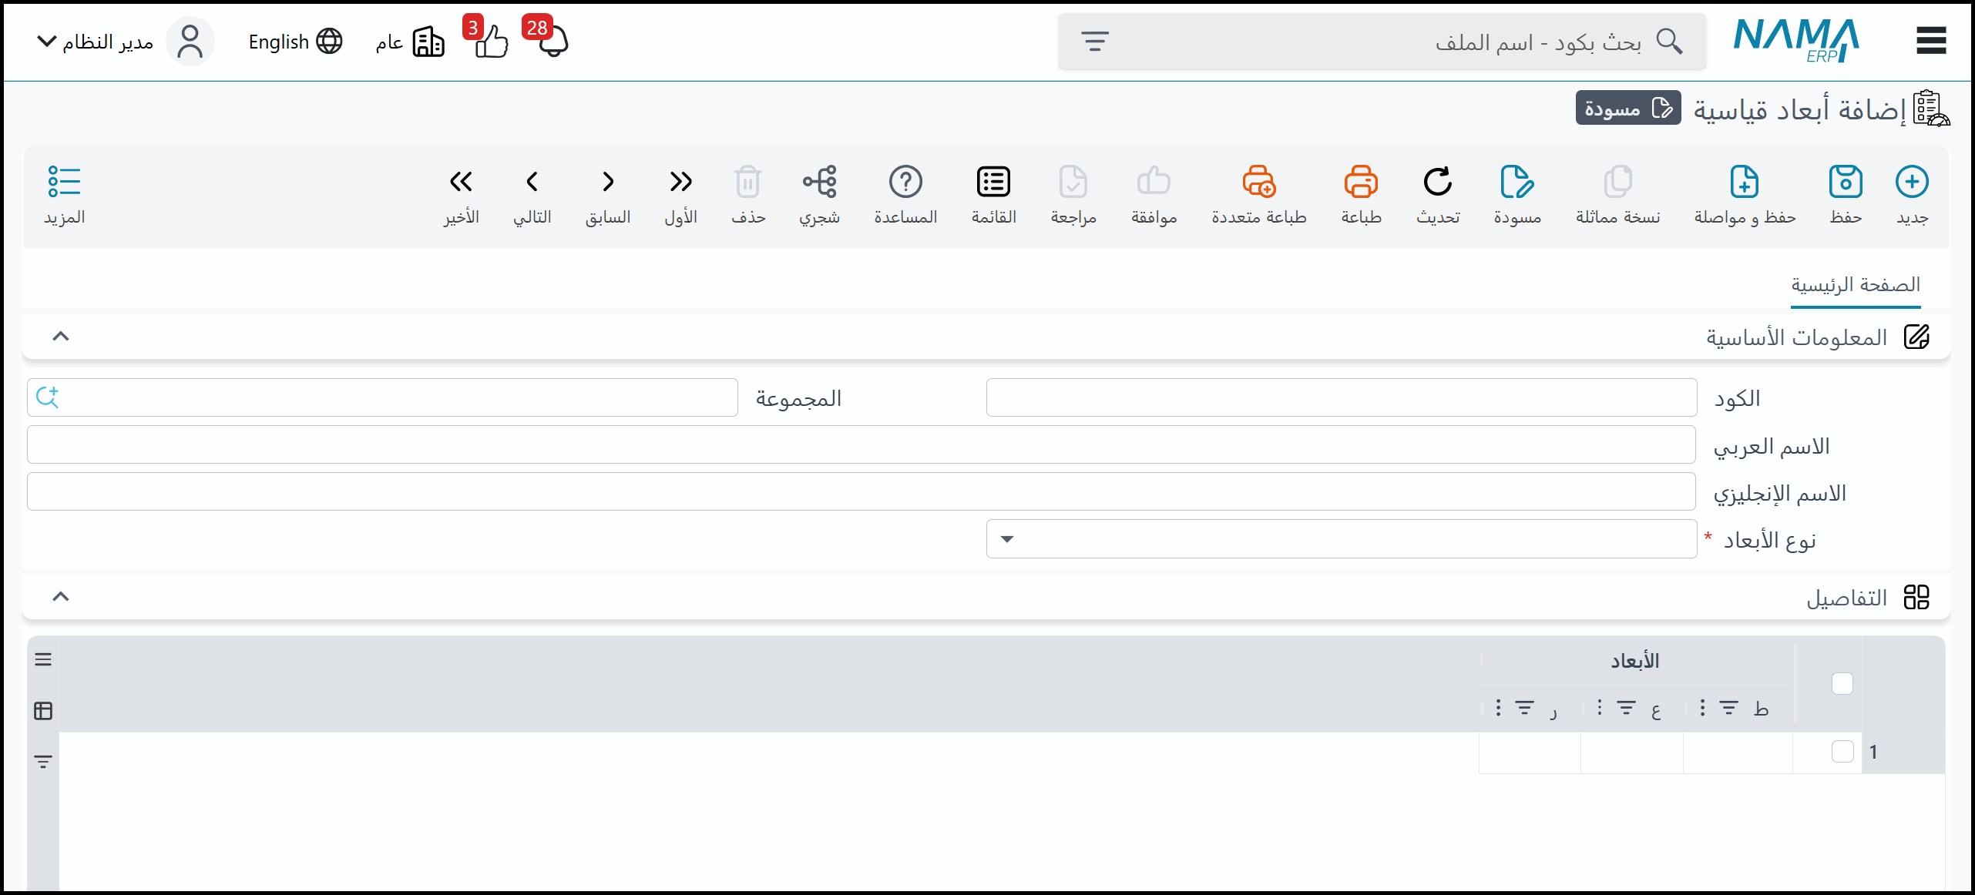Collapse the basic information (المعلومات الأساسية) section

point(61,337)
